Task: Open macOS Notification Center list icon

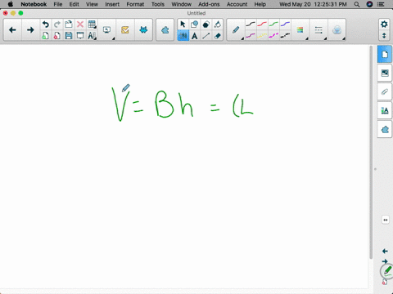Action: [381, 4]
